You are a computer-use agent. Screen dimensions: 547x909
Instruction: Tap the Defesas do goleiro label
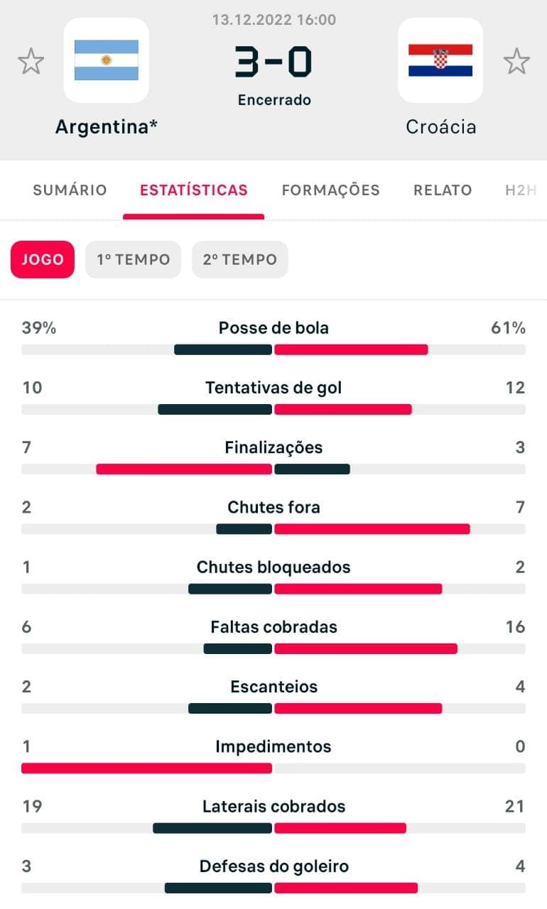pyautogui.click(x=273, y=866)
